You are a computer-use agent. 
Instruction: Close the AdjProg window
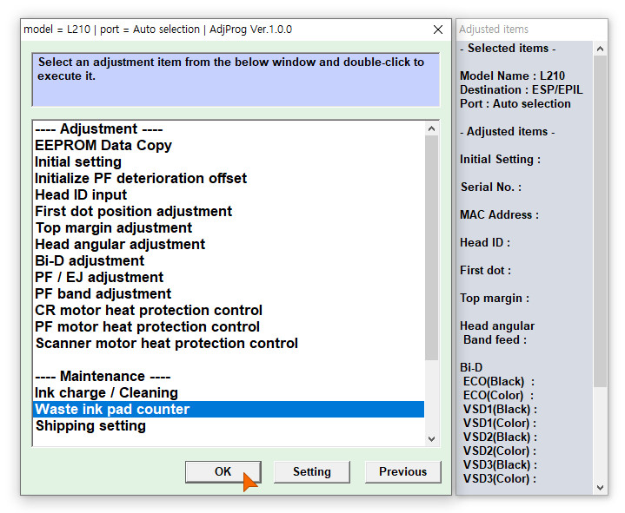point(437,30)
